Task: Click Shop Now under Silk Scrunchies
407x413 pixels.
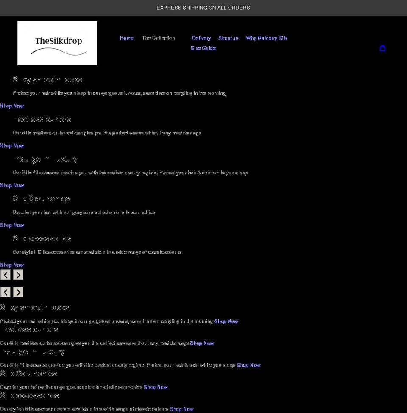Action: 11,225
